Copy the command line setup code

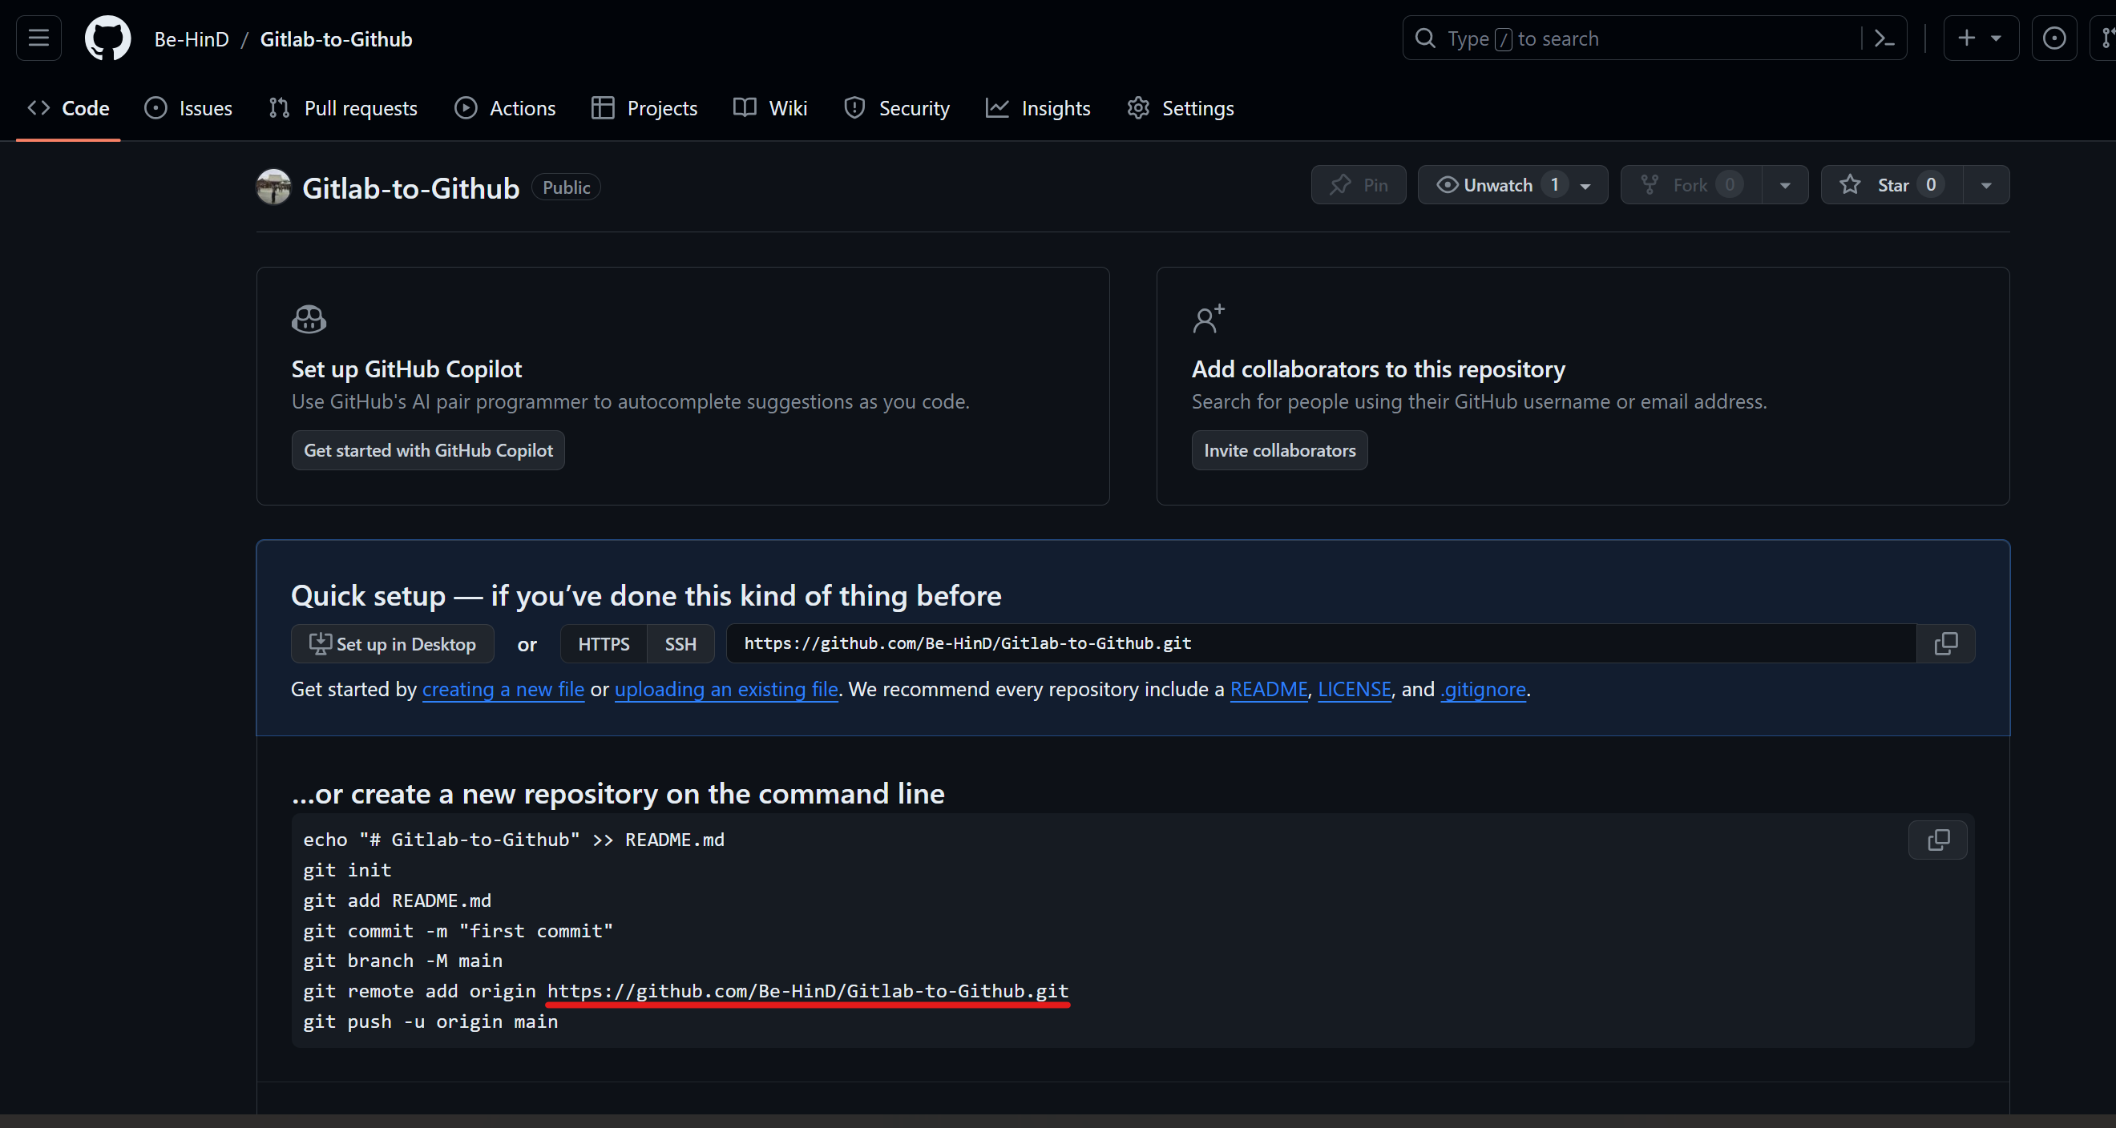point(1937,840)
